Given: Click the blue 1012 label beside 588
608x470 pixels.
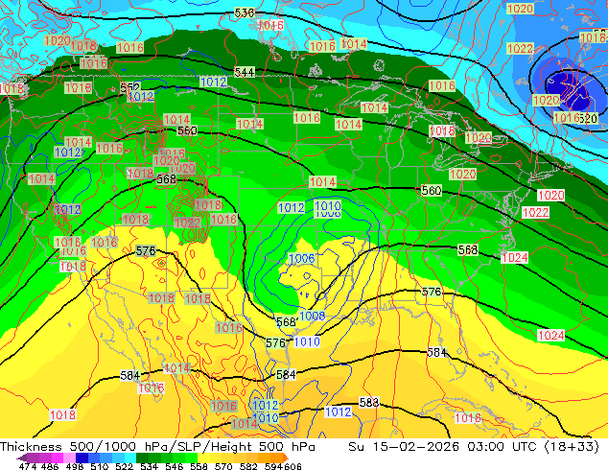Looking at the screenshot, I should 338,411.
